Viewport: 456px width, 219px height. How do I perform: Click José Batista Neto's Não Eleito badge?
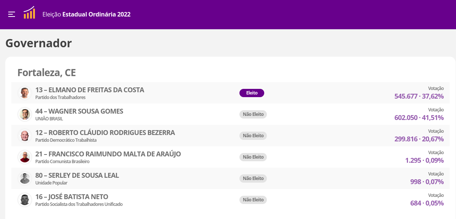coord(253,200)
